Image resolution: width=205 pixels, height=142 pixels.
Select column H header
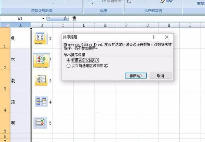[x=169, y=25]
